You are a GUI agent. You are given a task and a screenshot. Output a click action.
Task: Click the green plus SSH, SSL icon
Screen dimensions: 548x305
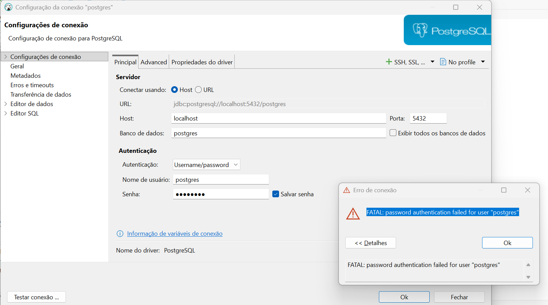tap(389, 62)
